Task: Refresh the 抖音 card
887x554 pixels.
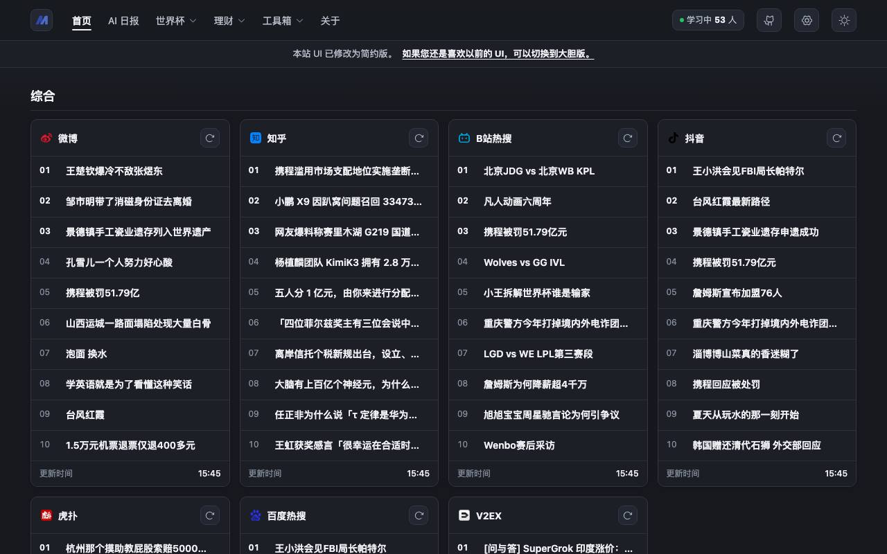Action: point(837,138)
